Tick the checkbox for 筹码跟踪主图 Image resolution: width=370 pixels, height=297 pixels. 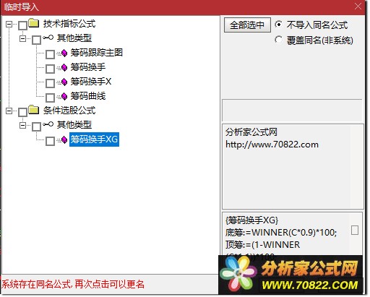(50, 54)
